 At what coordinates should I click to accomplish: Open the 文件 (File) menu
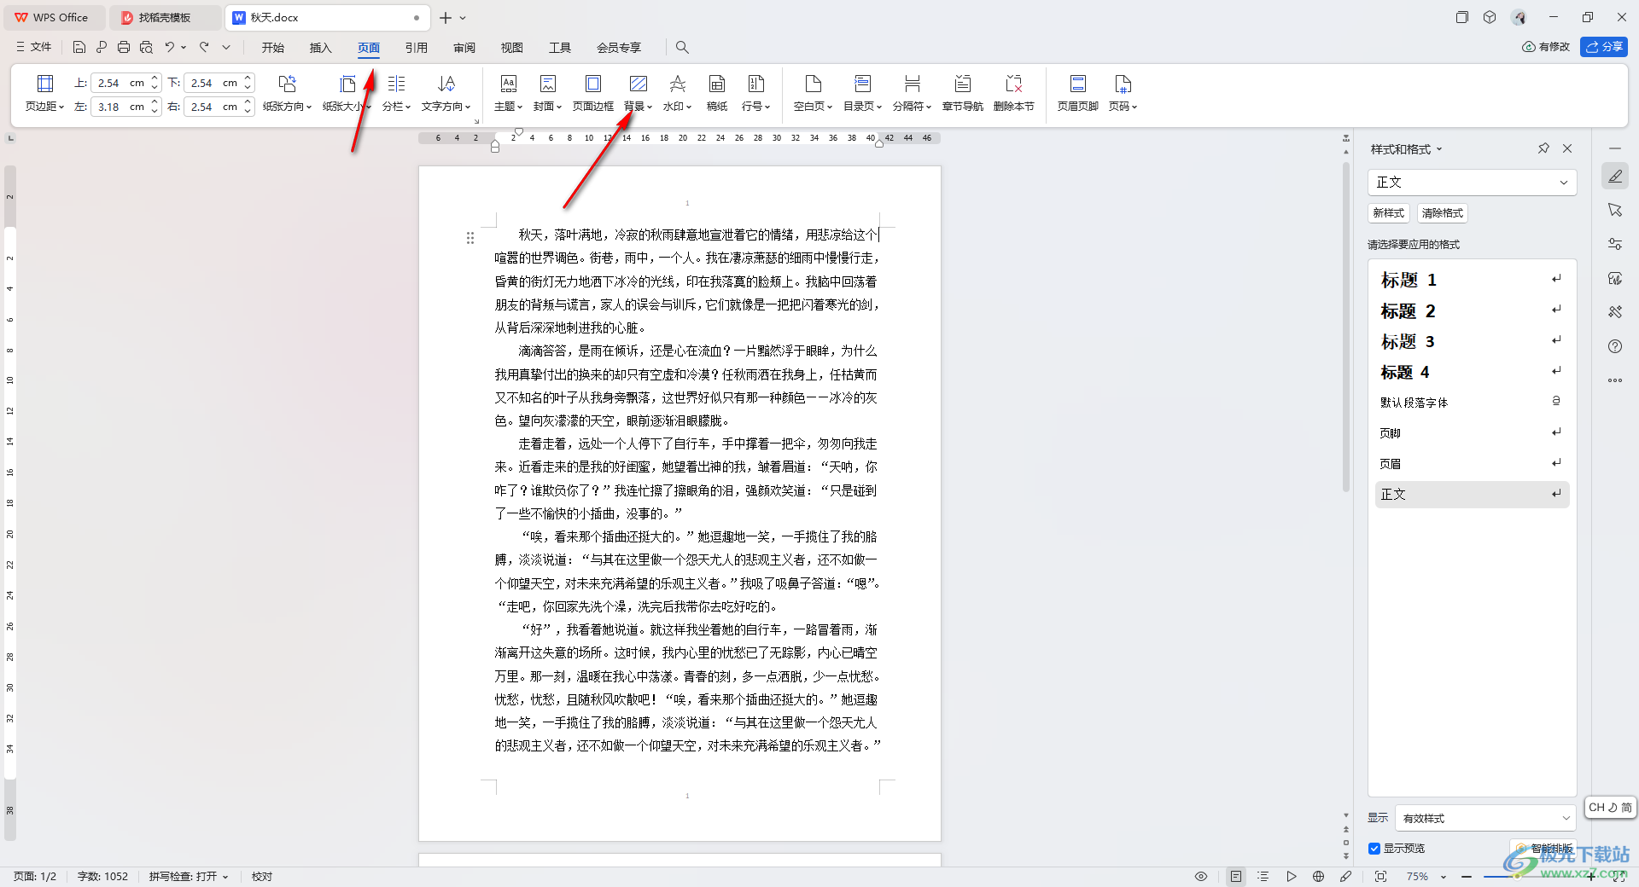click(x=34, y=47)
